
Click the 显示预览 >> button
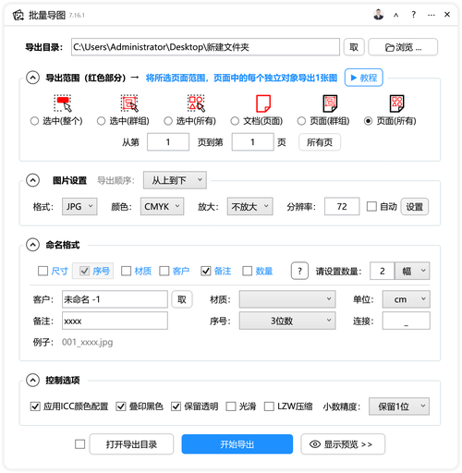click(x=343, y=444)
